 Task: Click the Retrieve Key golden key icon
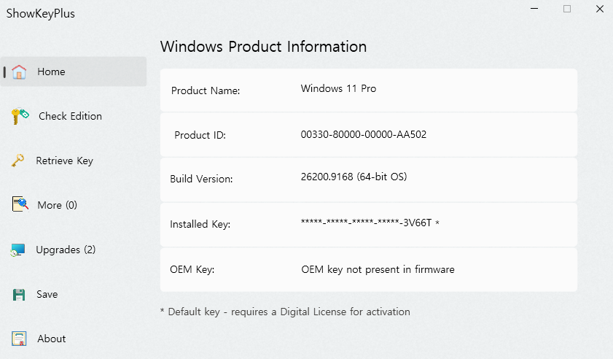17,161
